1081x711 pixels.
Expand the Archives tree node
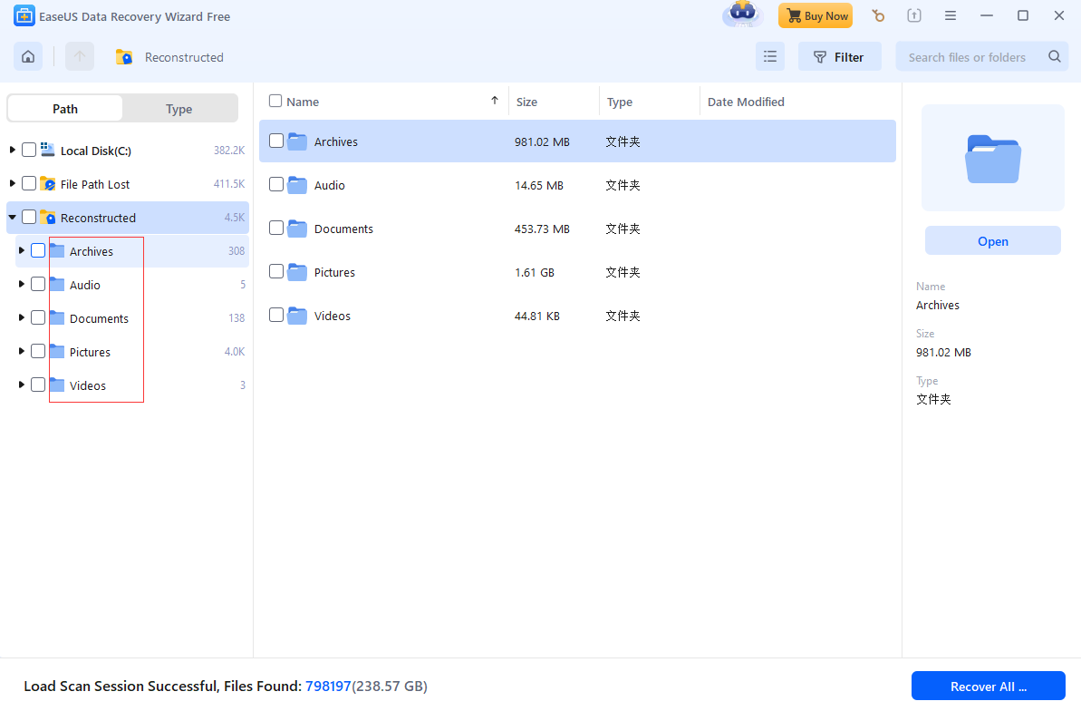pos(22,250)
